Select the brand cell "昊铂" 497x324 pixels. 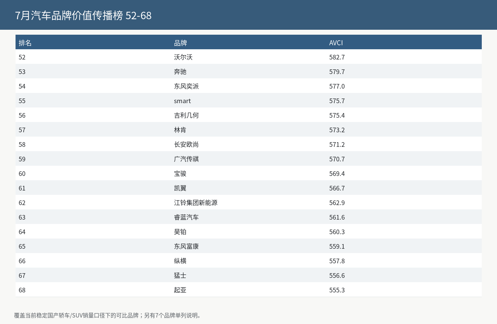(x=180, y=232)
